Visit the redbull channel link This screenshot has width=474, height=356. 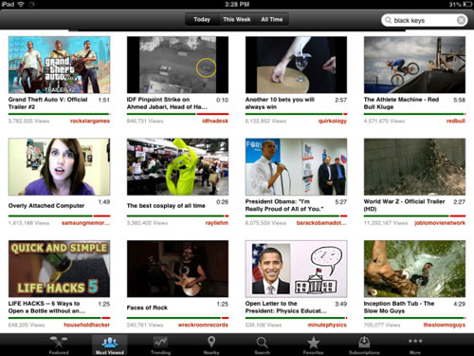click(x=456, y=121)
